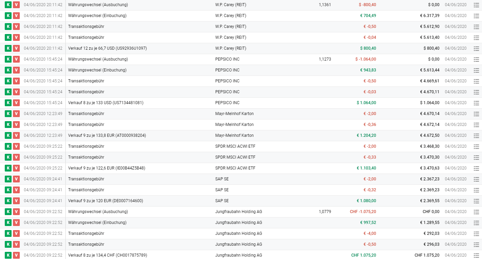This screenshot has width=482, height=259.
Task: Open list menu on W.P. Carey € -0,04 fee row
Action: [x=476, y=37]
